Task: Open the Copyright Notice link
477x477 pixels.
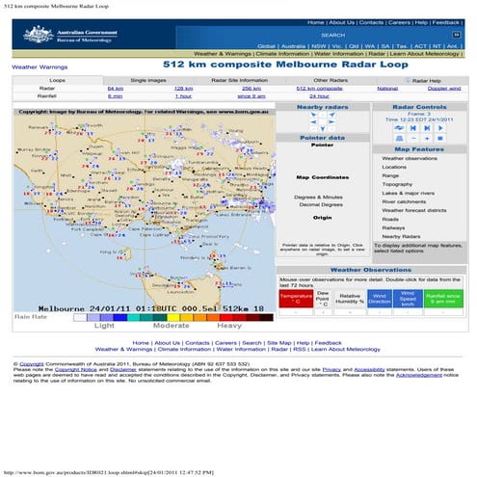Action: [76, 369]
